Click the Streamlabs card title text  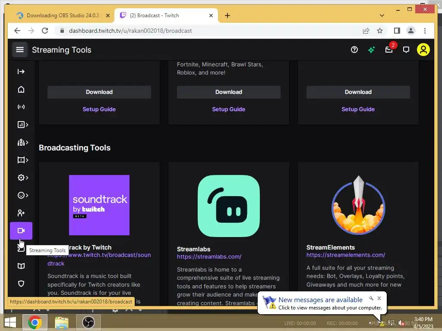(x=194, y=249)
